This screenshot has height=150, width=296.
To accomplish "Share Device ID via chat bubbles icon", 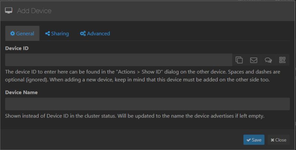I will tap(268, 60).
